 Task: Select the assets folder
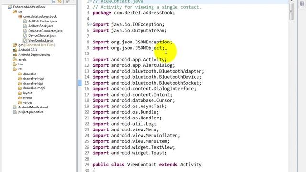tap(22, 59)
